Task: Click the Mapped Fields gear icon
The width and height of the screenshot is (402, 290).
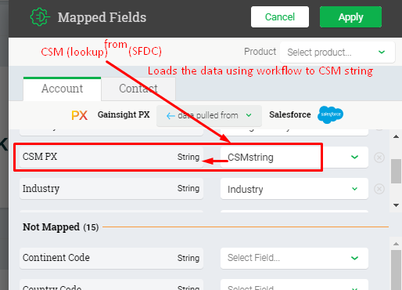Action: point(40,17)
